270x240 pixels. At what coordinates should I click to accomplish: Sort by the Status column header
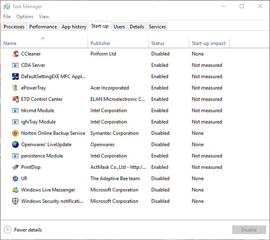tap(158, 43)
